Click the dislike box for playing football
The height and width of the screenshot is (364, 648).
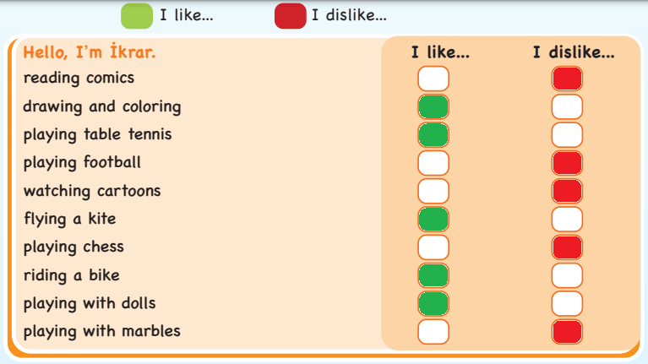pyautogui.click(x=567, y=163)
